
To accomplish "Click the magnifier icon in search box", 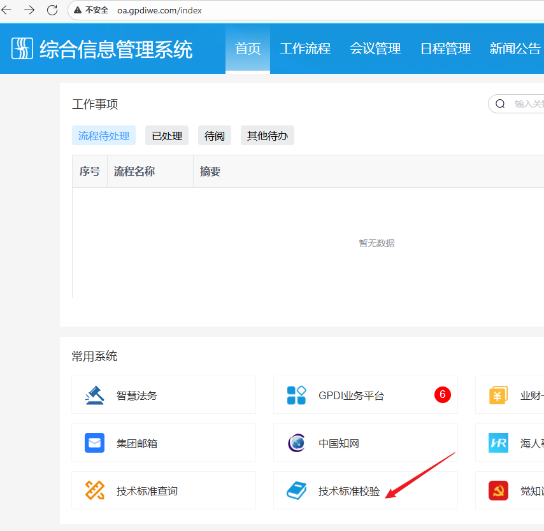I will pos(501,104).
